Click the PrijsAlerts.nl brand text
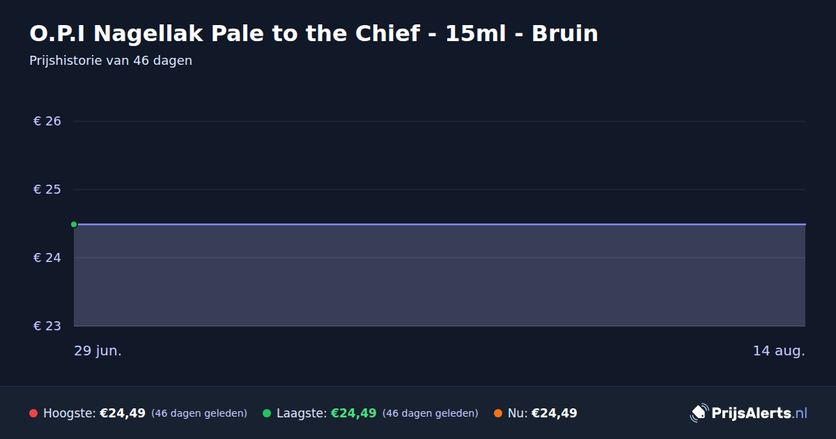The width and height of the screenshot is (836, 439). tap(759, 413)
